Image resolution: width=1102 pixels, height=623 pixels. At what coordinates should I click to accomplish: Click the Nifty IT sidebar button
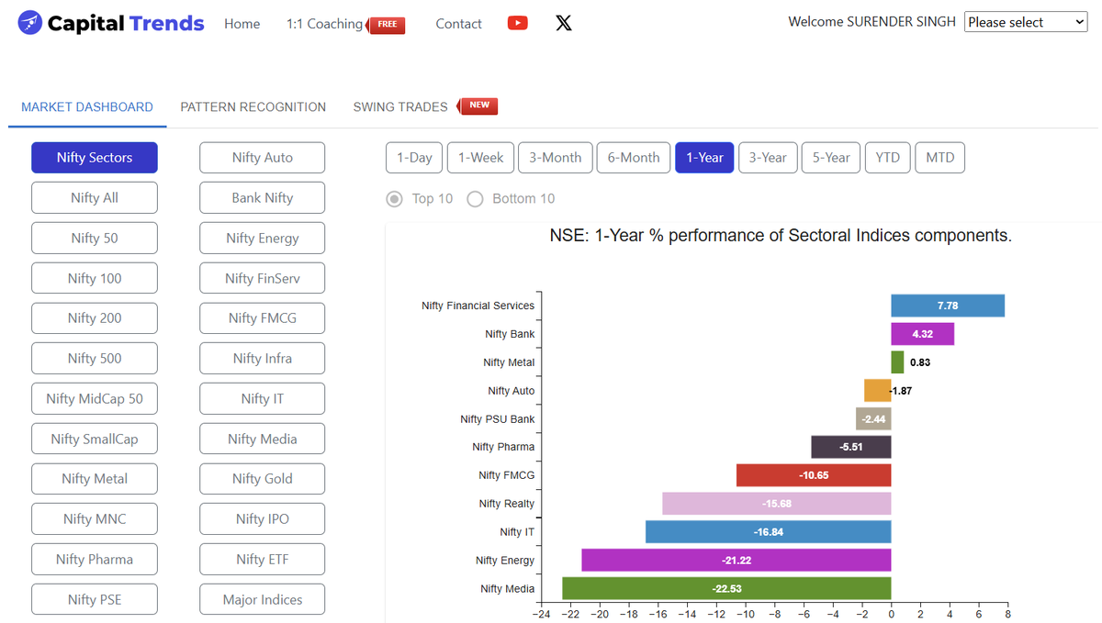(x=263, y=399)
